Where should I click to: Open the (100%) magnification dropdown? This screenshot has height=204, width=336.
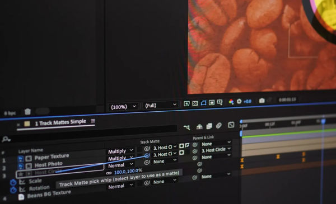pyautogui.click(x=123, y=106)
